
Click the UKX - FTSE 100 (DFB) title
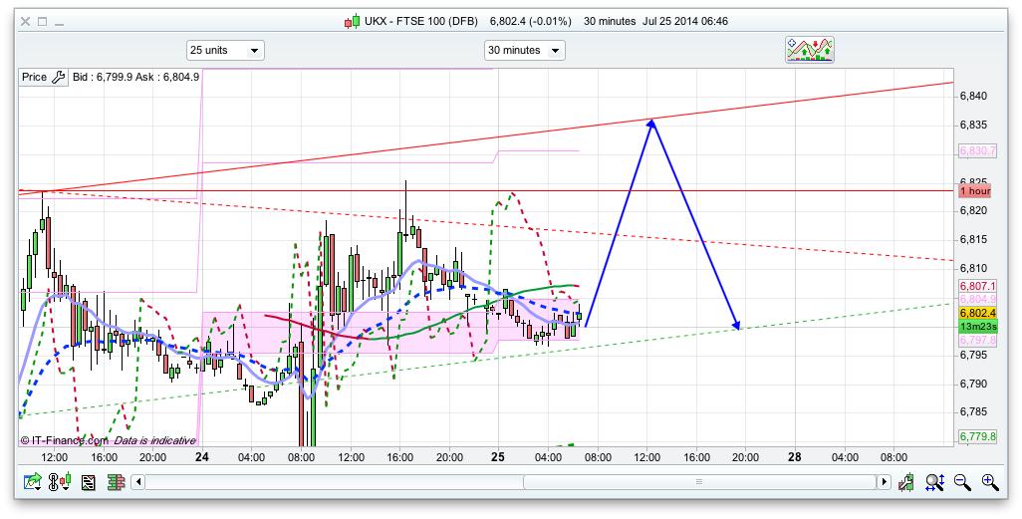click(x=421, y=22)
